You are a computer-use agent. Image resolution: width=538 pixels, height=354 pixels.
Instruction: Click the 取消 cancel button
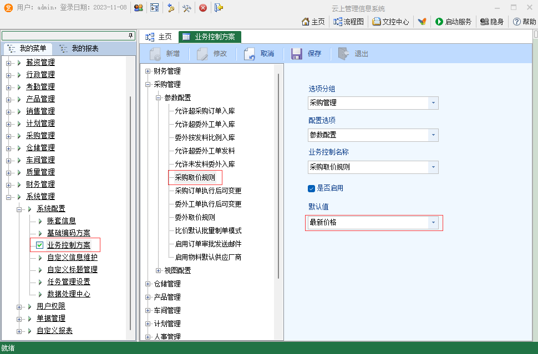[x=260, y=54]
